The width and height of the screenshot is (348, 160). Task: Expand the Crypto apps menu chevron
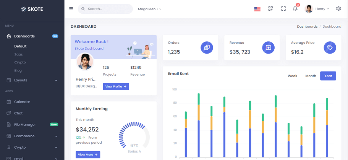[56, 147]
